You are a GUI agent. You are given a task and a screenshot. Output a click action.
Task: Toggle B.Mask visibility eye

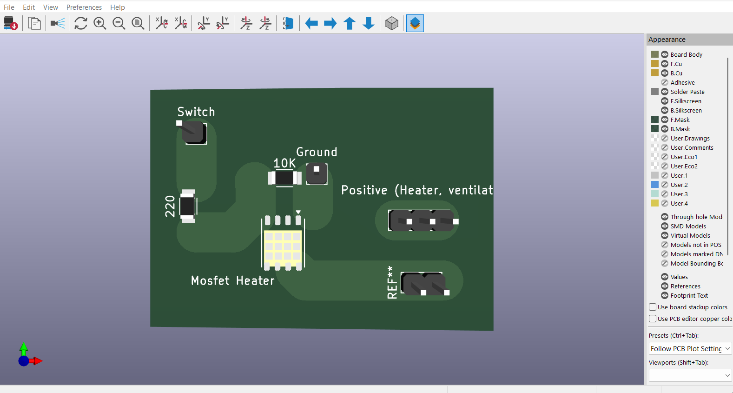(665, 129)
